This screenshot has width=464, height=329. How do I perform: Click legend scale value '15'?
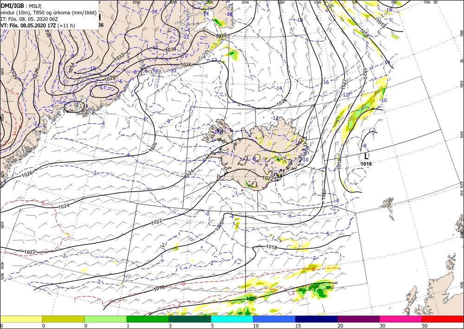[x=297, y=326]
